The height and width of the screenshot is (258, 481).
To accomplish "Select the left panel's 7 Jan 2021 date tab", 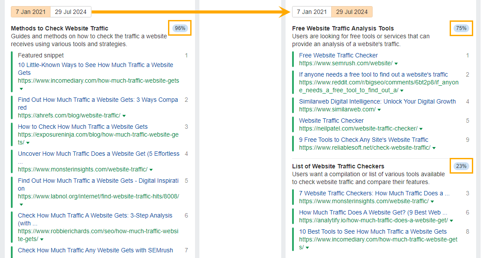I will tap(30, 12).
